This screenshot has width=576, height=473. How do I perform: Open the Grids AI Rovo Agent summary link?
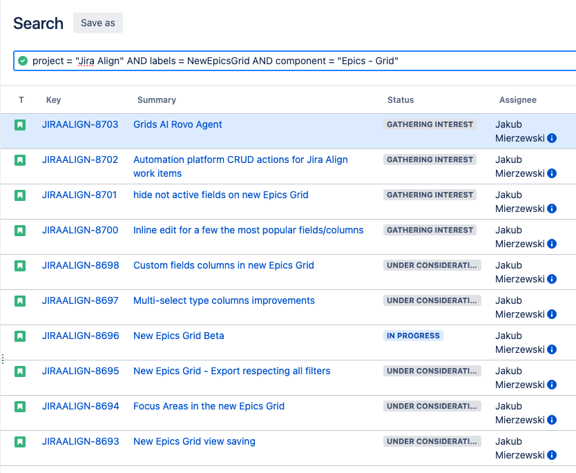(177, 124)
